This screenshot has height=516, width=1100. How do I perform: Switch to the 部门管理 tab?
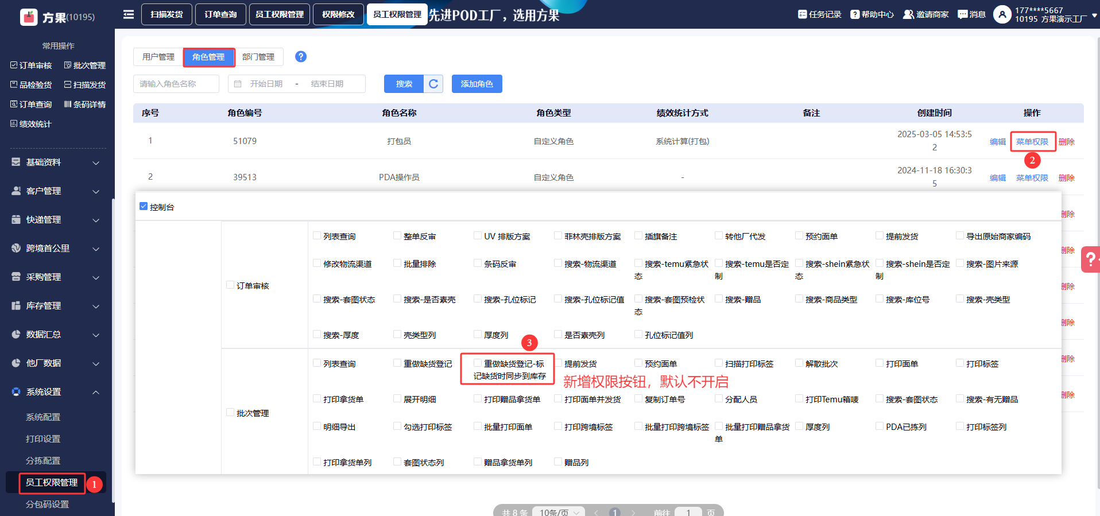[x=258, y=57]
